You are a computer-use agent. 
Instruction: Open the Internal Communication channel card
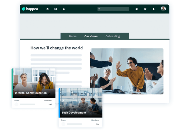33,83
